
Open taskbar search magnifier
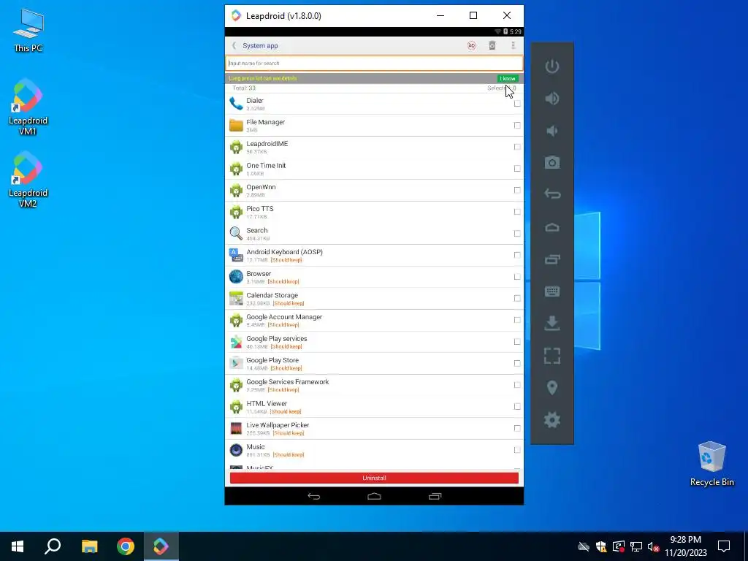tap(53, 546)
